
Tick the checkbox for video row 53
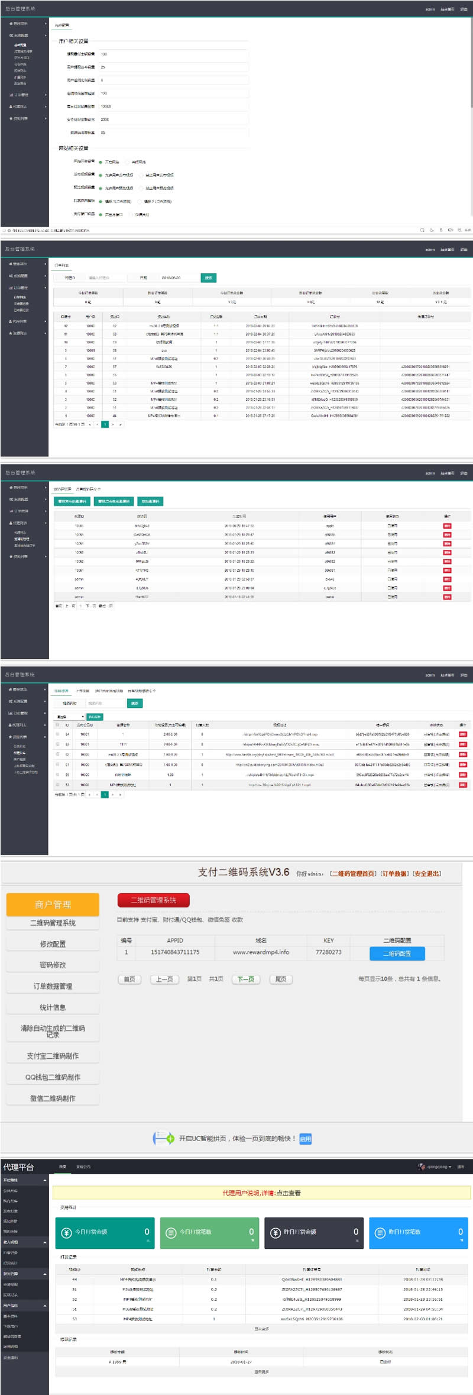click(x=57, y=744)
